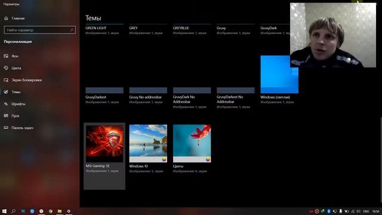
Task: Click the Windows Start button
Action: pyautogui.click(x=4, y=211)
